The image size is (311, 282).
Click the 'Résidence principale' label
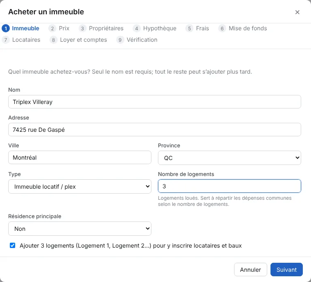(x=35, y=216)
